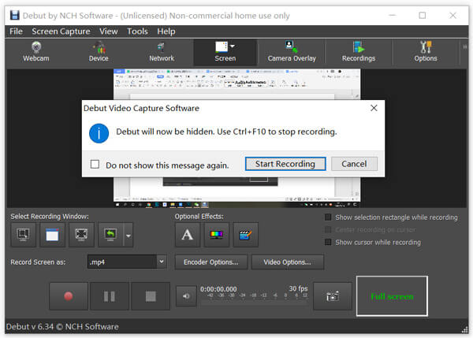The height and width of the screenshot is (338, 473).
Task: Click the 30 fps indicator
Action: tap(298, 288)
